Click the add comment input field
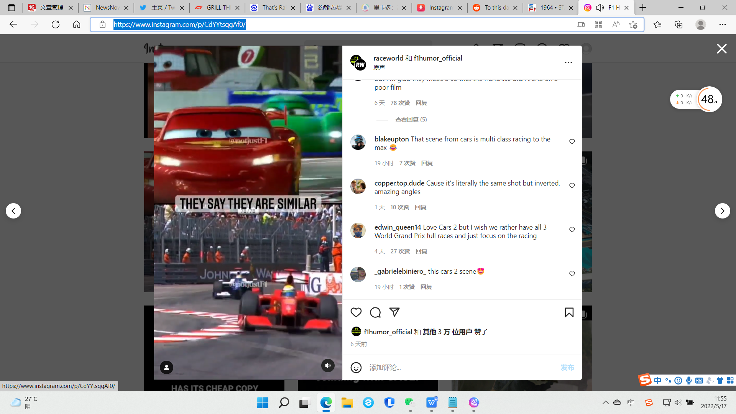Image resolution: width=736 pixels, height=414 pixels. 462,368
